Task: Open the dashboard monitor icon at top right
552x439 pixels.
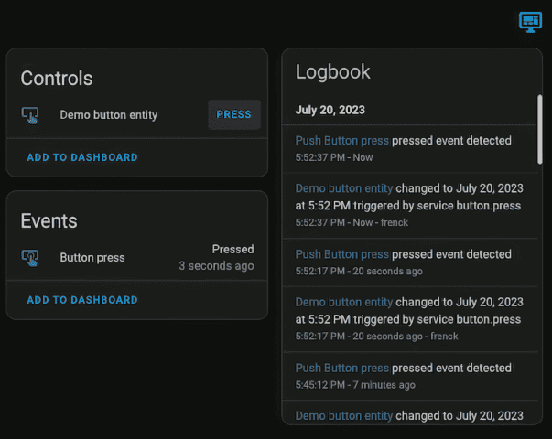Action: (x=530, y=22)
